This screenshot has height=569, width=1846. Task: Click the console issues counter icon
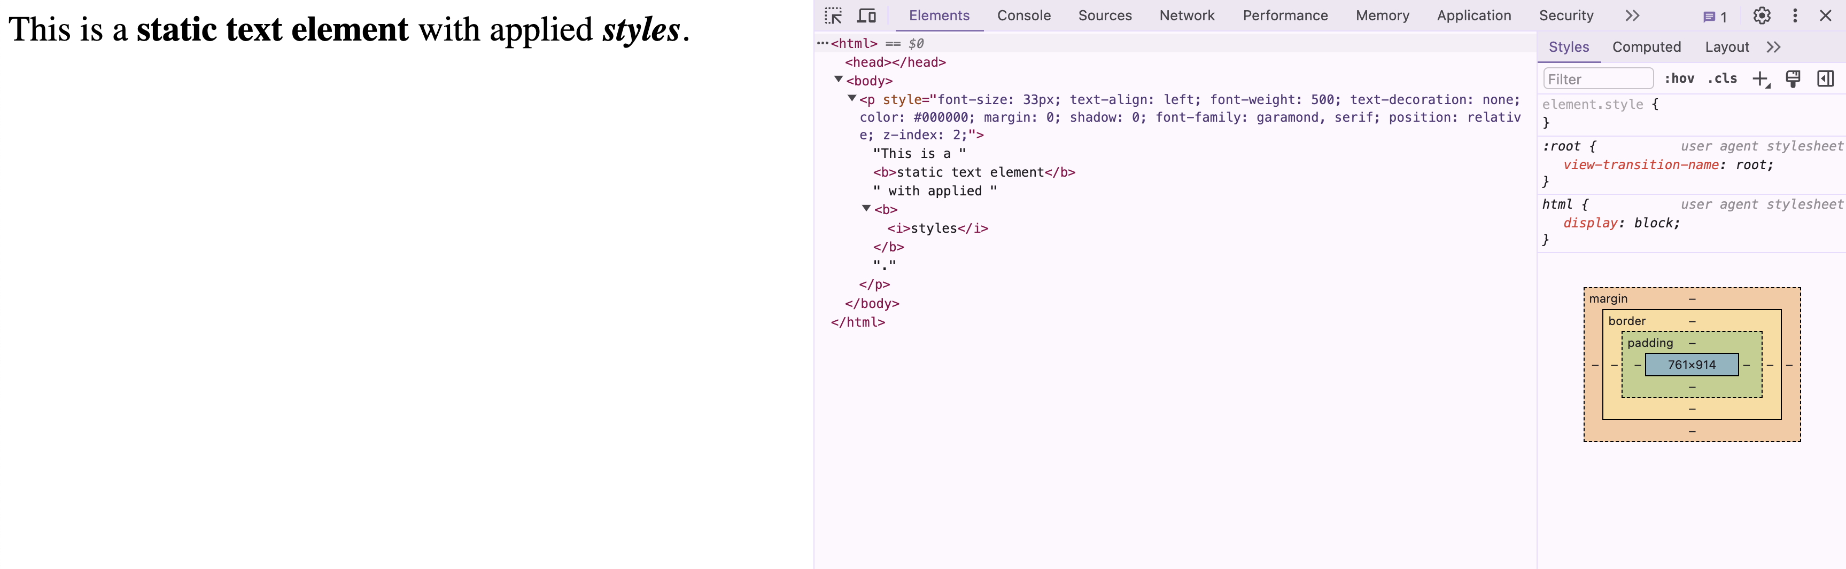(1714, 17)
